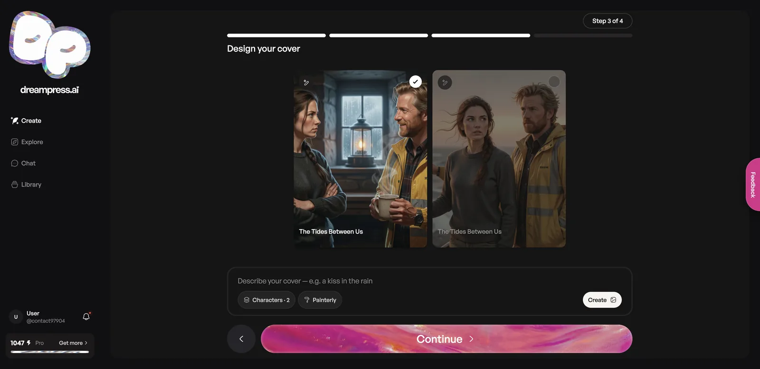Click the Create cover button
This screenshot has height=369, width=760.
tap(602, 300)
